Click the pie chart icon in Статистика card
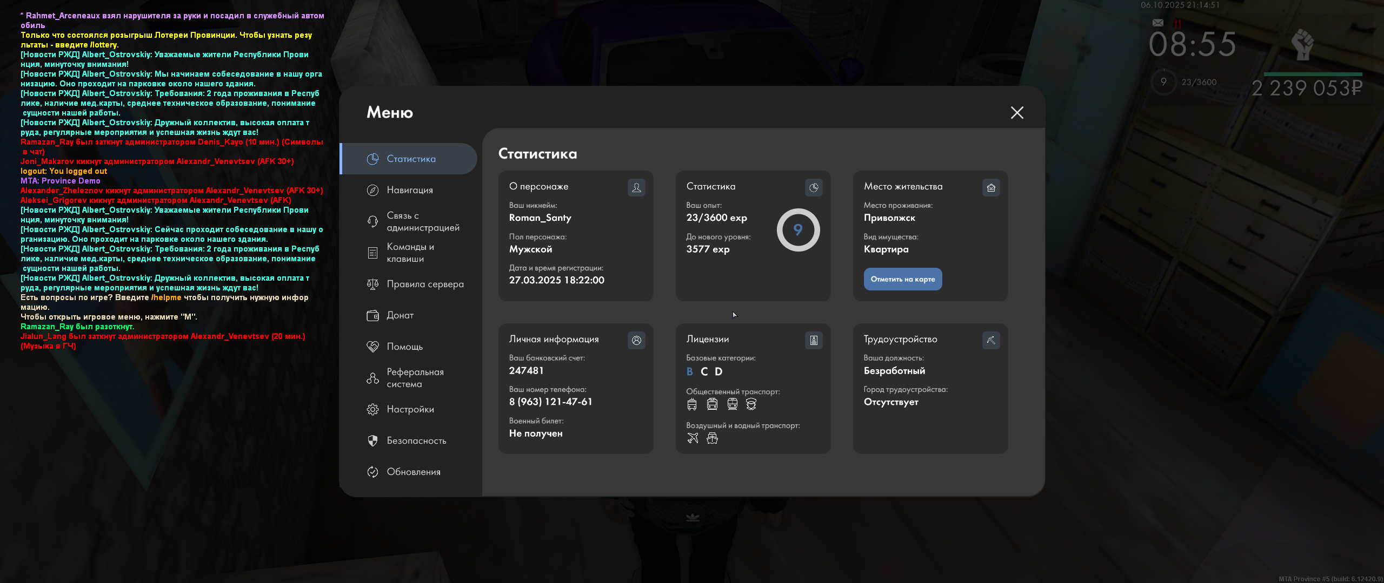 pyautogui.click(x=813, y=187)
